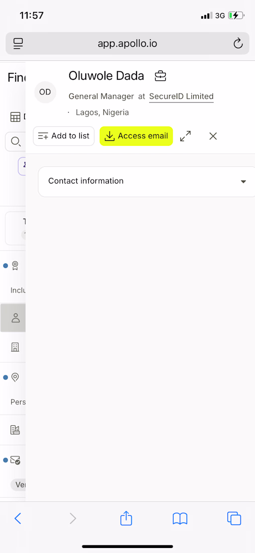The height and width of the screenshot is (553, 255).
Task: Close the Oluwole Dada contact panel
Action: [x=213, y=136]
